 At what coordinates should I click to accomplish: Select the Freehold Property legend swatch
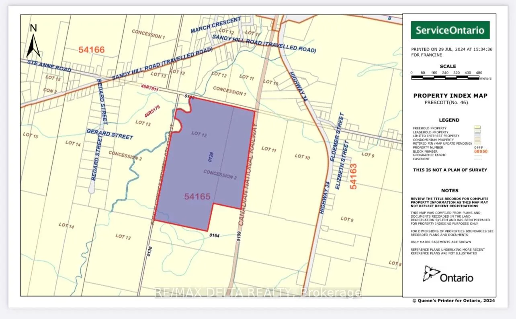(477, 128)
